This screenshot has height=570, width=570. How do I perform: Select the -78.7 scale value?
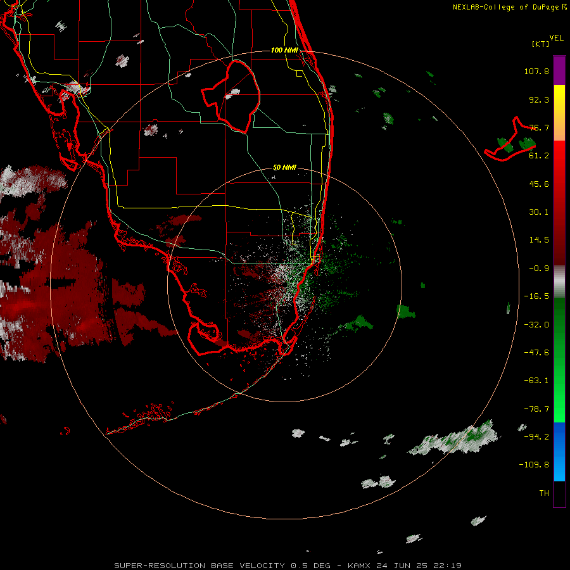coord(536,409)
